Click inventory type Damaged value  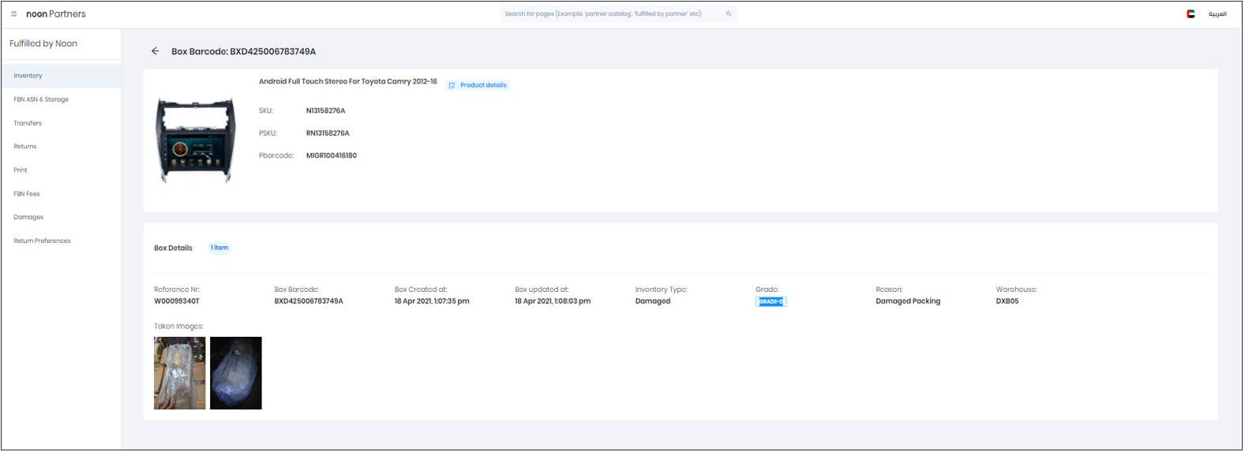pyautogui.click(x=653, y=301)
